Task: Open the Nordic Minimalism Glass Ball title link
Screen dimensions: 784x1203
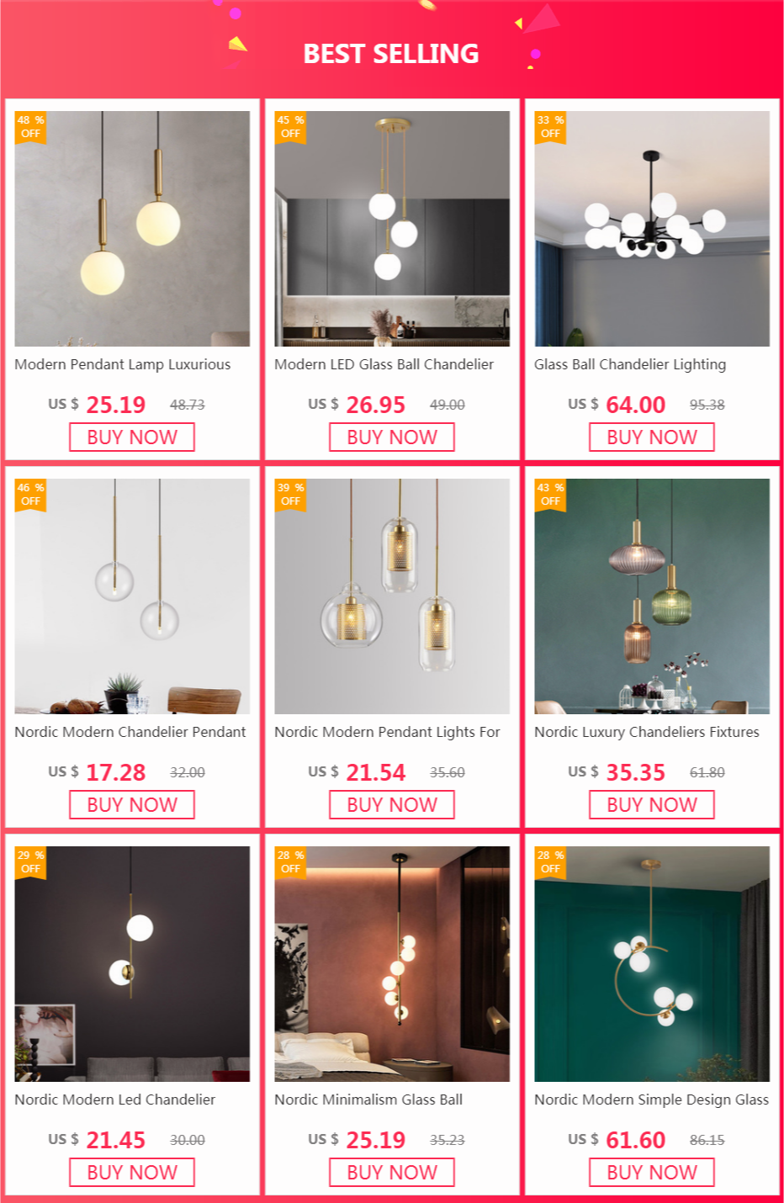Action: 368,1100
